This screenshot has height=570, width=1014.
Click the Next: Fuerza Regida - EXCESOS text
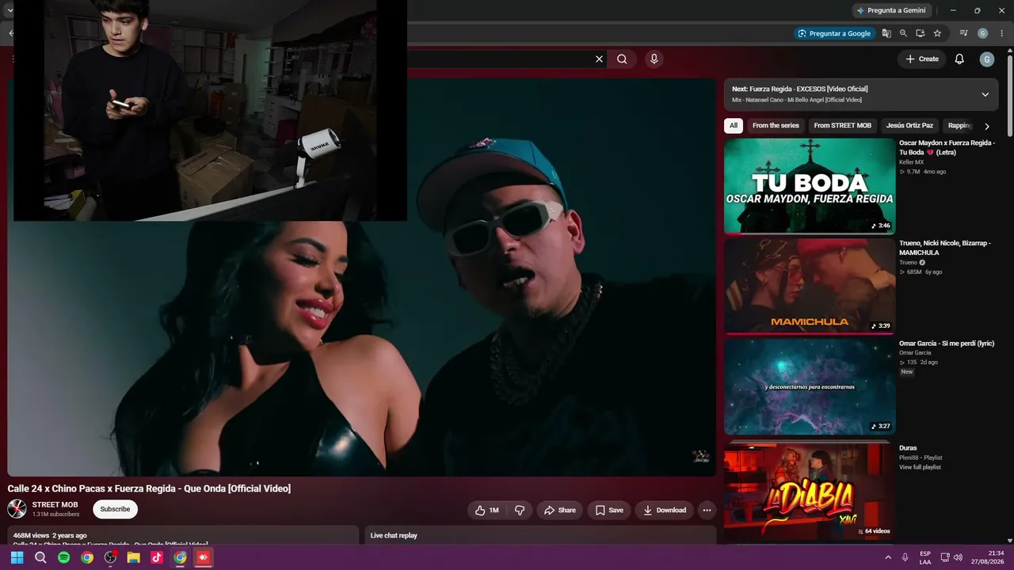[799, 89]
